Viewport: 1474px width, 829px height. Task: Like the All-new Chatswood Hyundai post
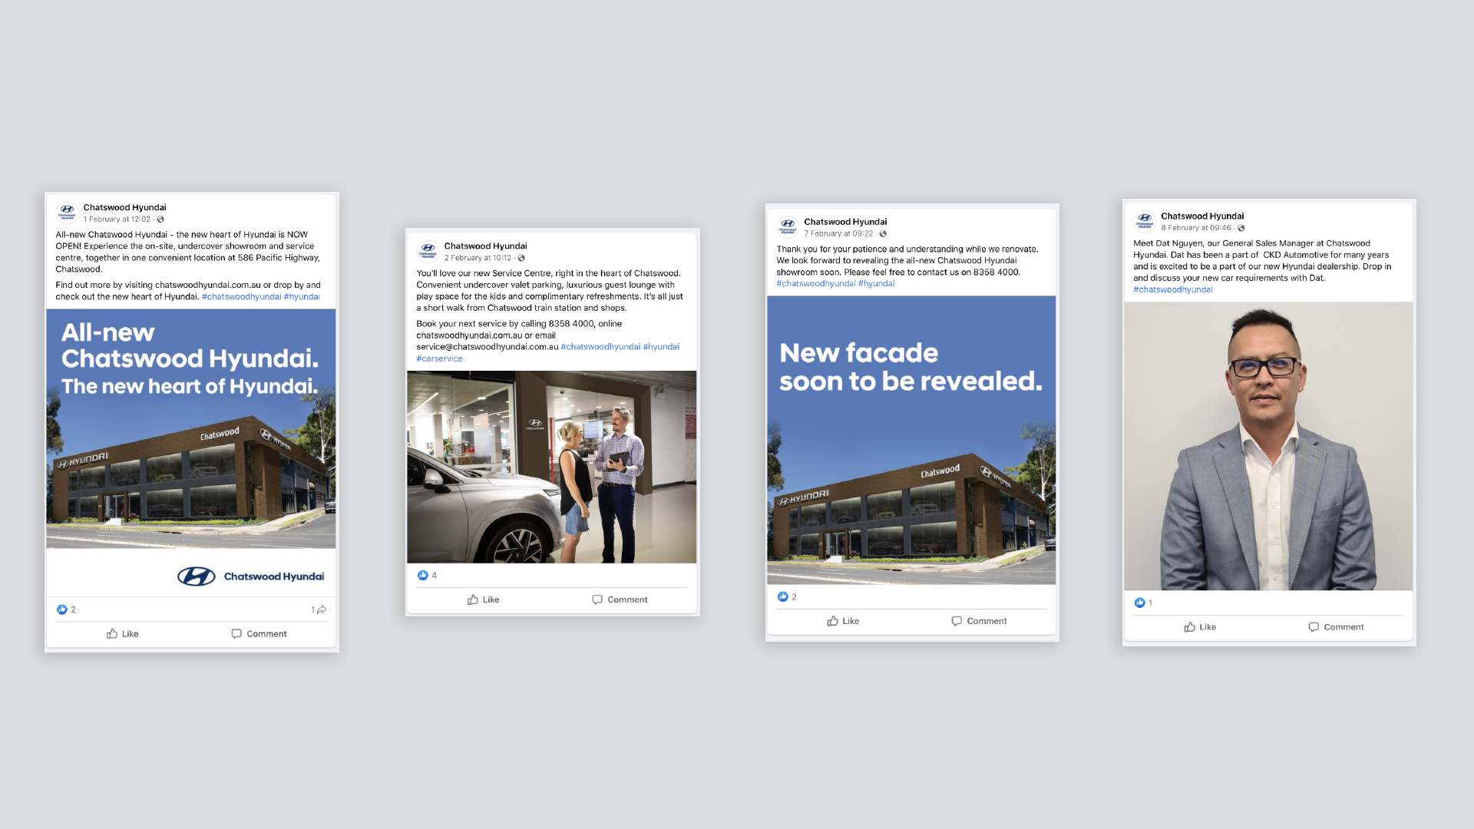123,634
